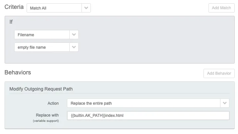Click the chevron beside Filename

pos(74,35)
